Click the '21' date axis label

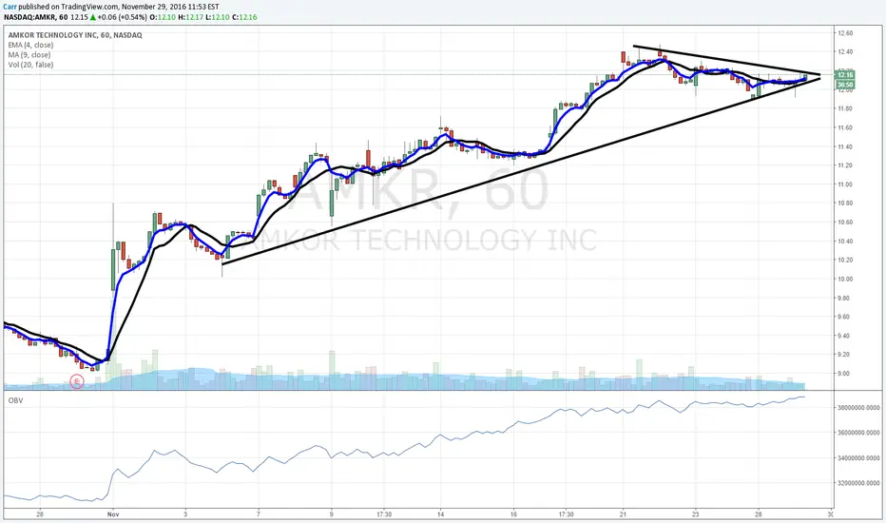click(623, 514)
